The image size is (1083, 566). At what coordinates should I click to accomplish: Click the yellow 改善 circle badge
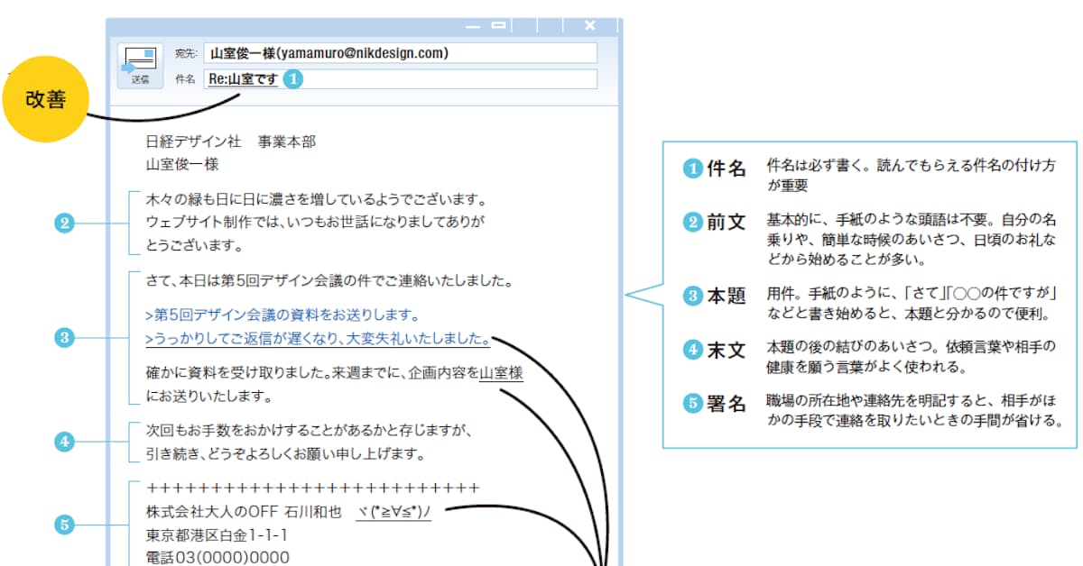(x=45, y=100)
